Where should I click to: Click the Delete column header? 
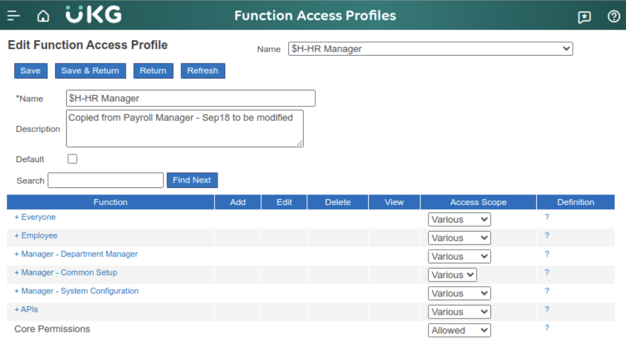tap(338, 202)
